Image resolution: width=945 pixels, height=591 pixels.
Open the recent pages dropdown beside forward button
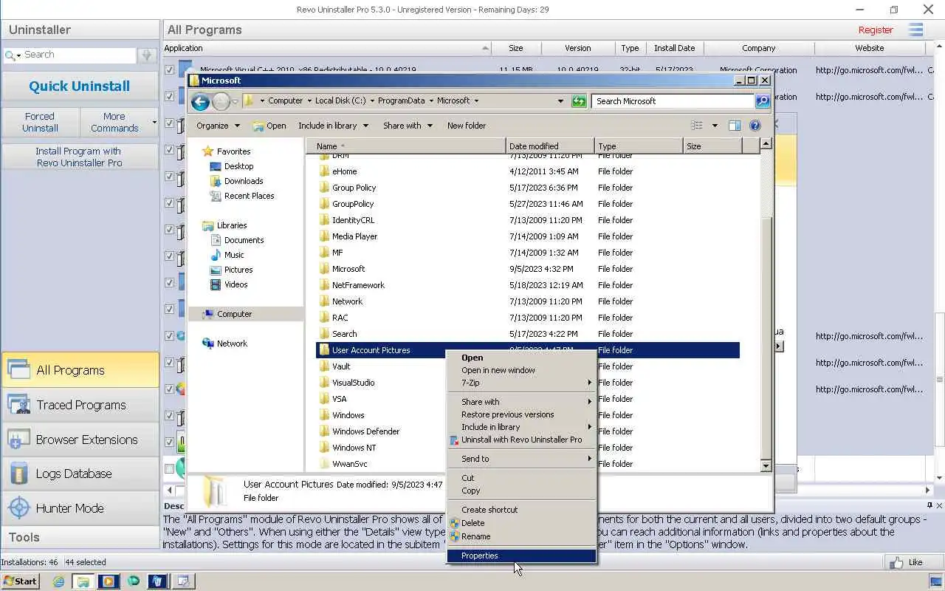tap(235, 101)
